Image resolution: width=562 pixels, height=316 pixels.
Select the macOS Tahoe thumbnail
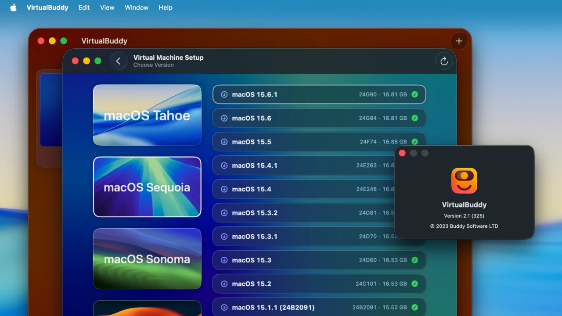tap(147, 115)
